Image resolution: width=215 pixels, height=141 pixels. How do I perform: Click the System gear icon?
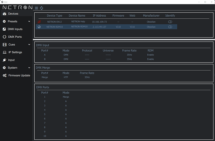[x=4, y=68]
